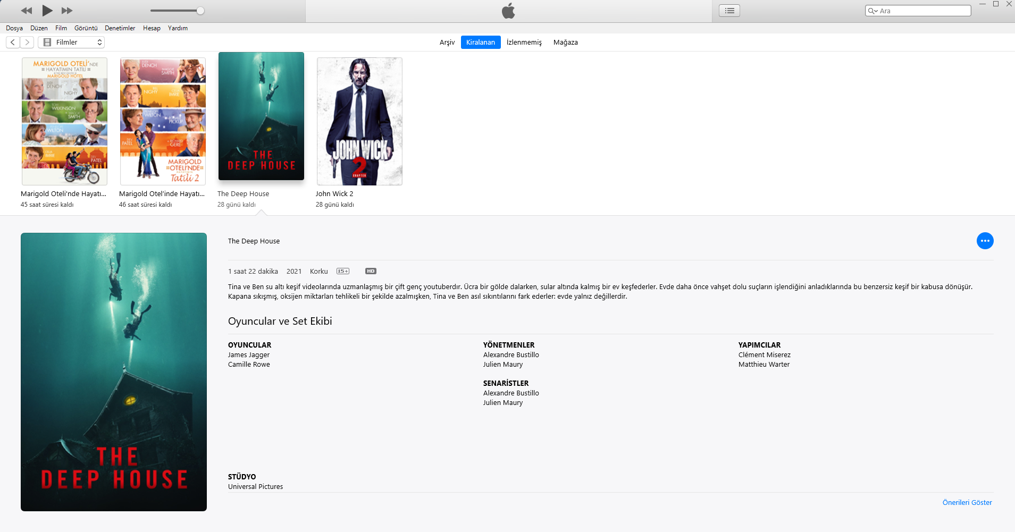This screenshot has width=1015, height=532.
Task: Adjust the volume slider knob
Action: tap(200, 11)
